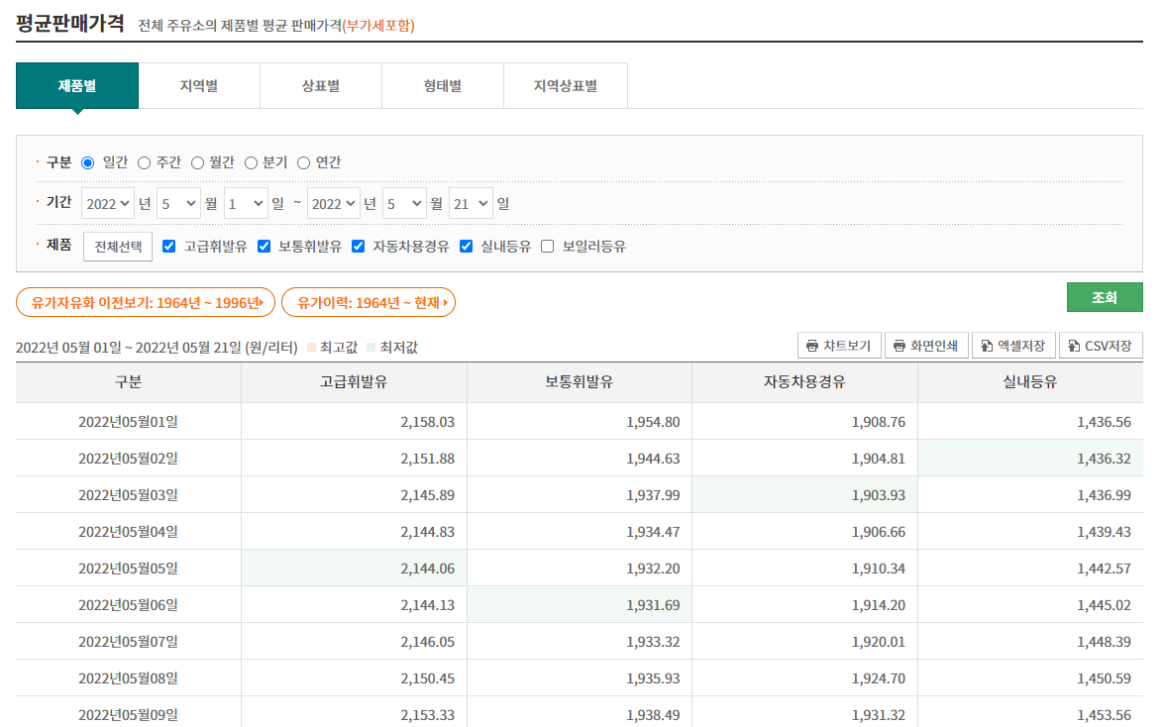The width and height of the screenshot is (1164, 727).
Task: Click the 최고값 legend swatch
Action: (312, 347)
